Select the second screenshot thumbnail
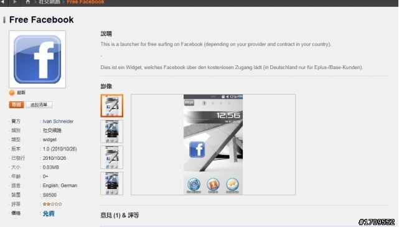 click(111, 131)
